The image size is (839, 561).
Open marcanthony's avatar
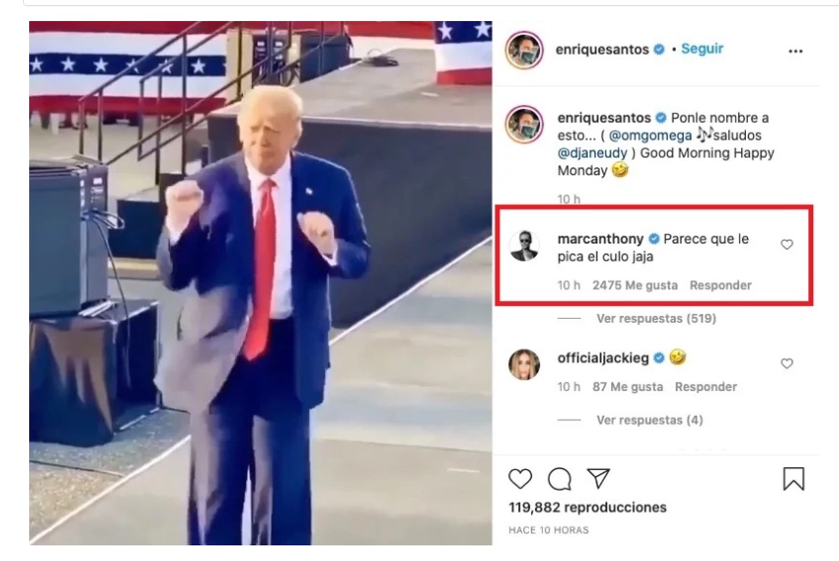(x=524, y=246)
